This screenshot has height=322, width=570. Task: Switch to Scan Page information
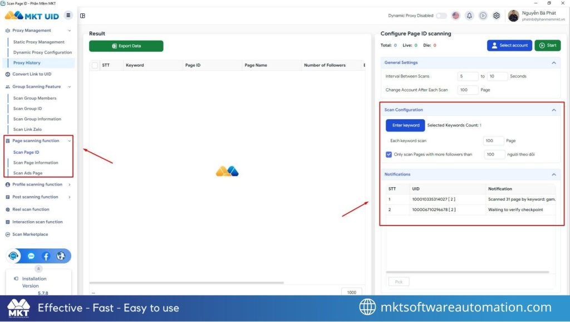coord(35,162)
